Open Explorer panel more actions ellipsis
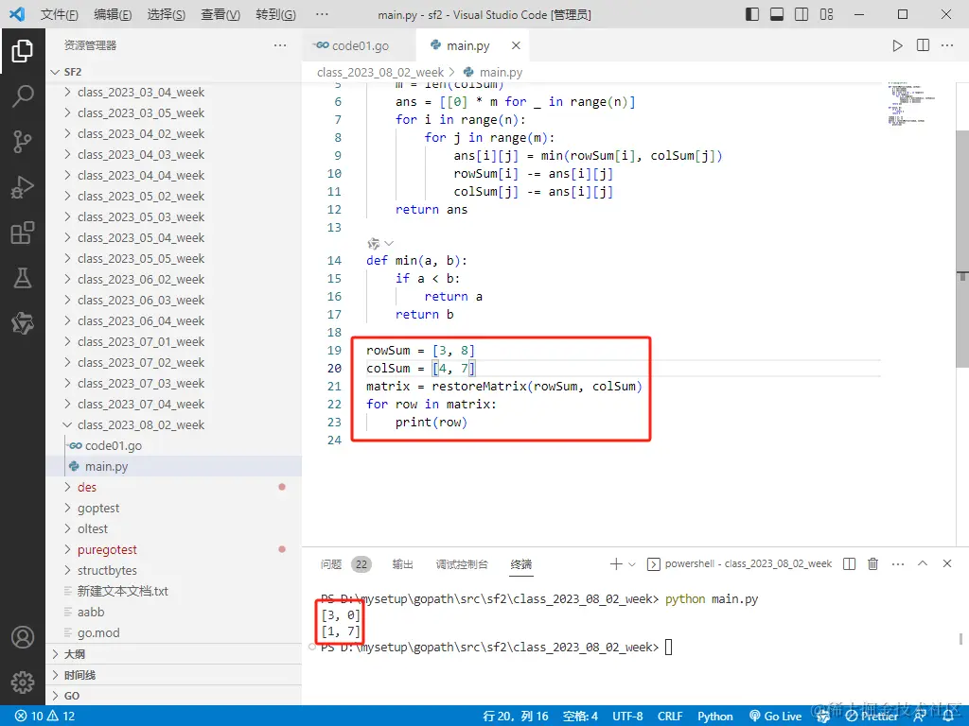 280,45
